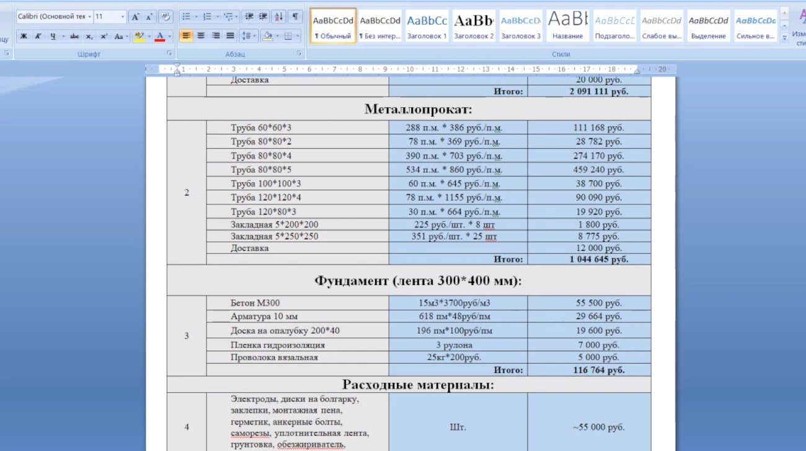This screenshot has width=806, height=451.
Task: Apply red font color
Action: pos(161,37)
